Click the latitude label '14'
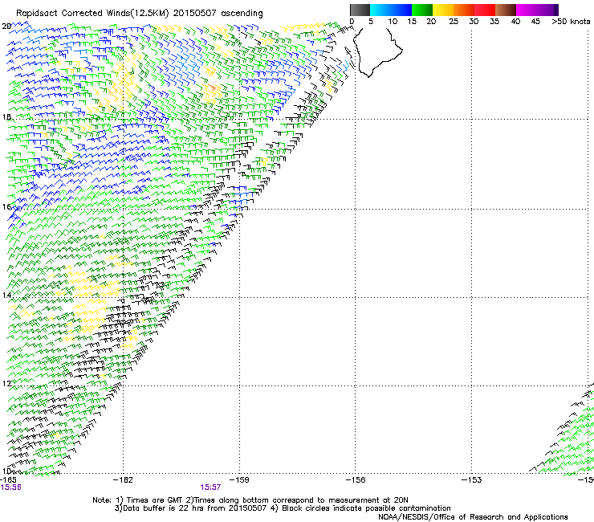Image resolution: width=594 pixels, height=522 pixels. [6, 295]
